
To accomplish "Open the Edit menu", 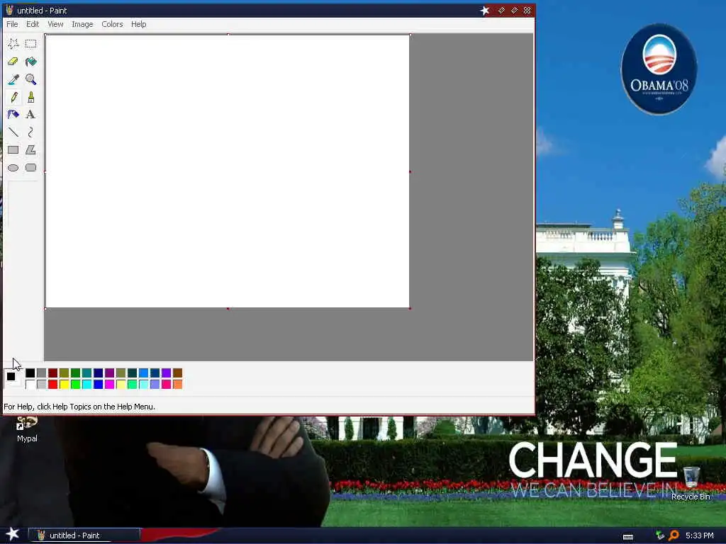I will 33,24.
